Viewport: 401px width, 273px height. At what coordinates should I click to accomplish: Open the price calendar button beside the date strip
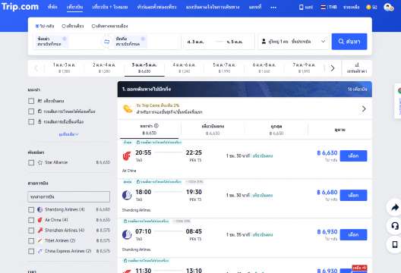click(x=357, y=68)
